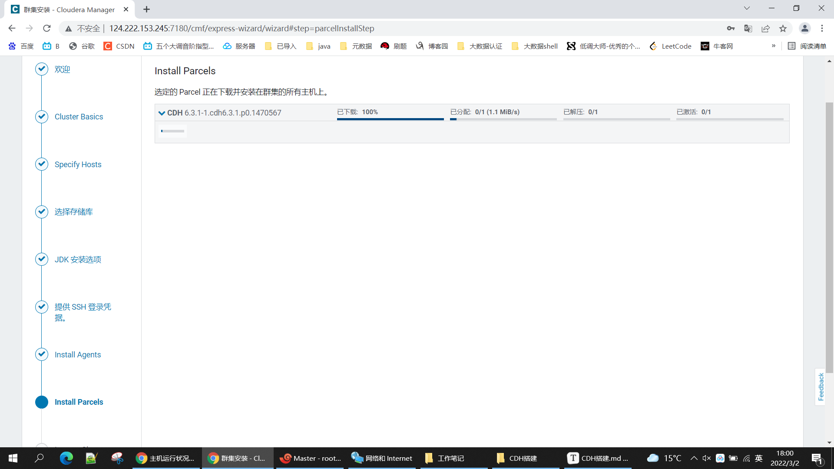The image size is (834, 469).
Task: Bookmark this page with star icon
Action: (x=783, y=29)
